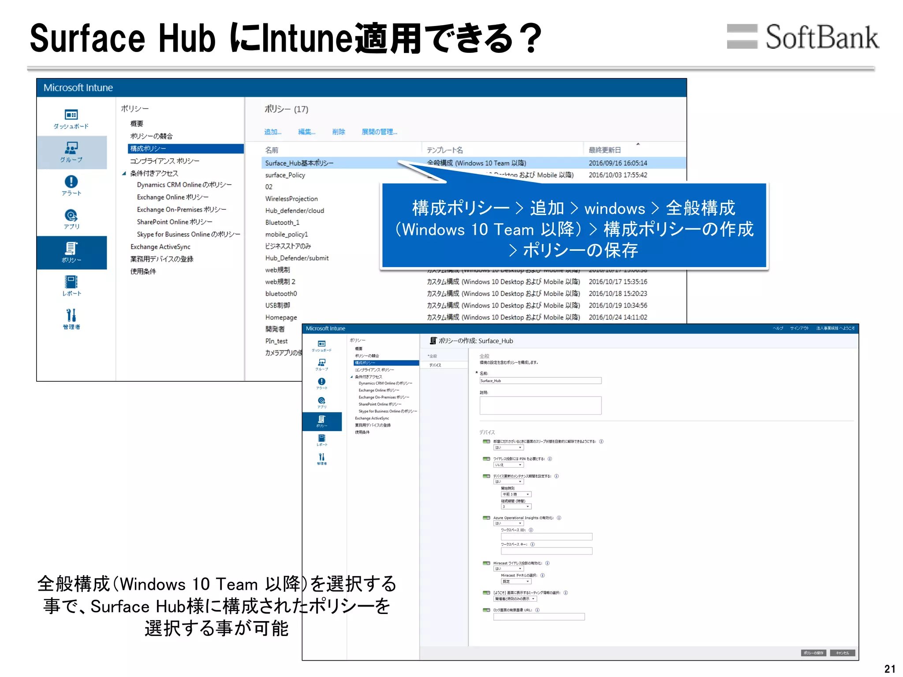Toggle the screen sleep auto-wake setting switch

486,441
